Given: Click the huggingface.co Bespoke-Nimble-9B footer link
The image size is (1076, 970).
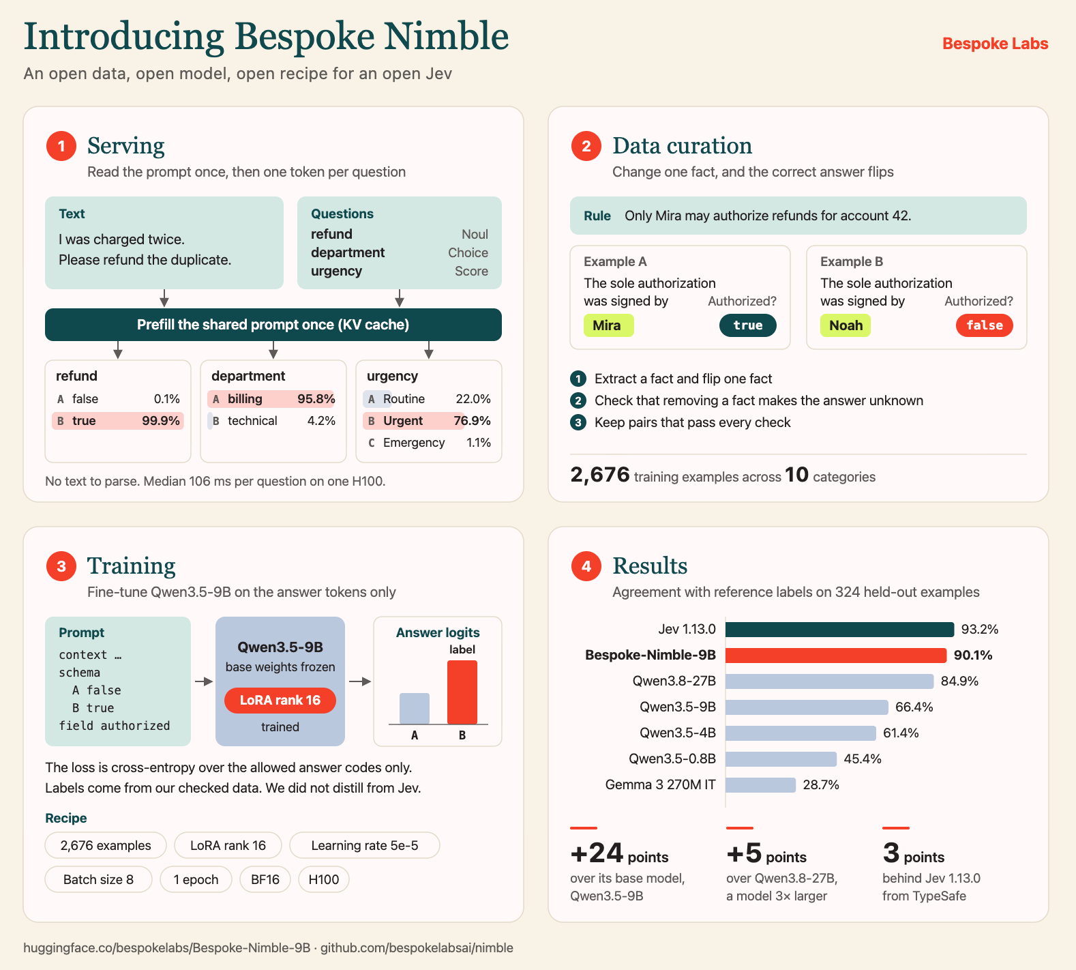Looking at the screenshot, I should [167, 947].
